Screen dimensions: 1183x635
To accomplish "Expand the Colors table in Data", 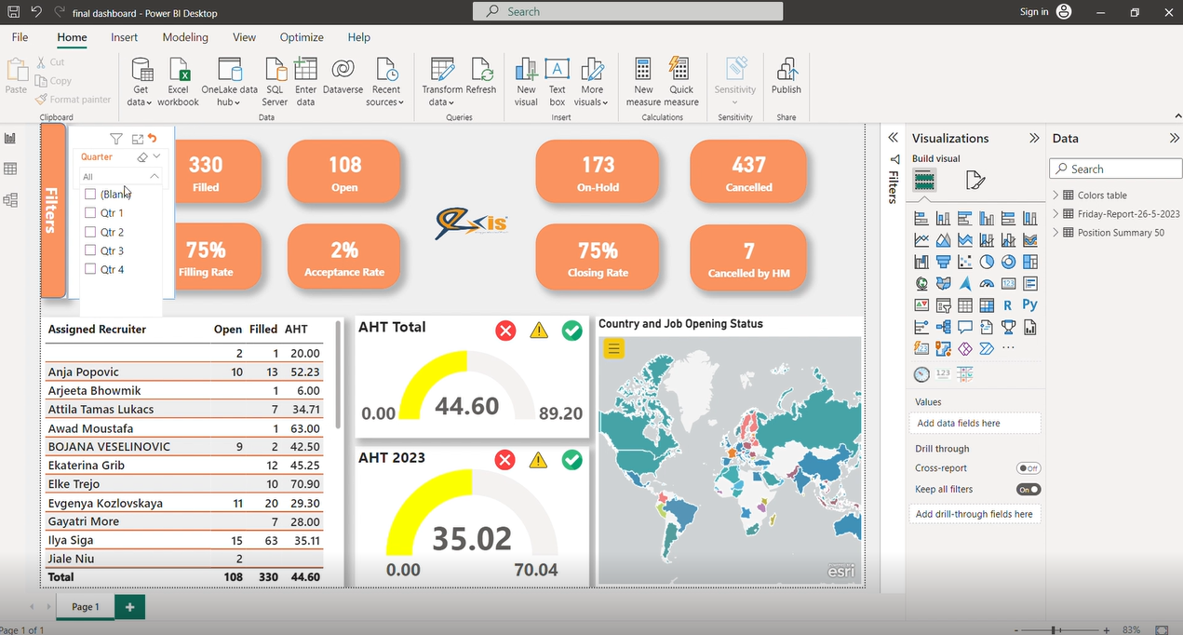I will coord(1056,196).
